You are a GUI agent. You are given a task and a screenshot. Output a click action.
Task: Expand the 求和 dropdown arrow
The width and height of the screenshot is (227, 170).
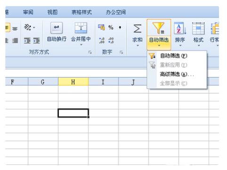point(138,46)
